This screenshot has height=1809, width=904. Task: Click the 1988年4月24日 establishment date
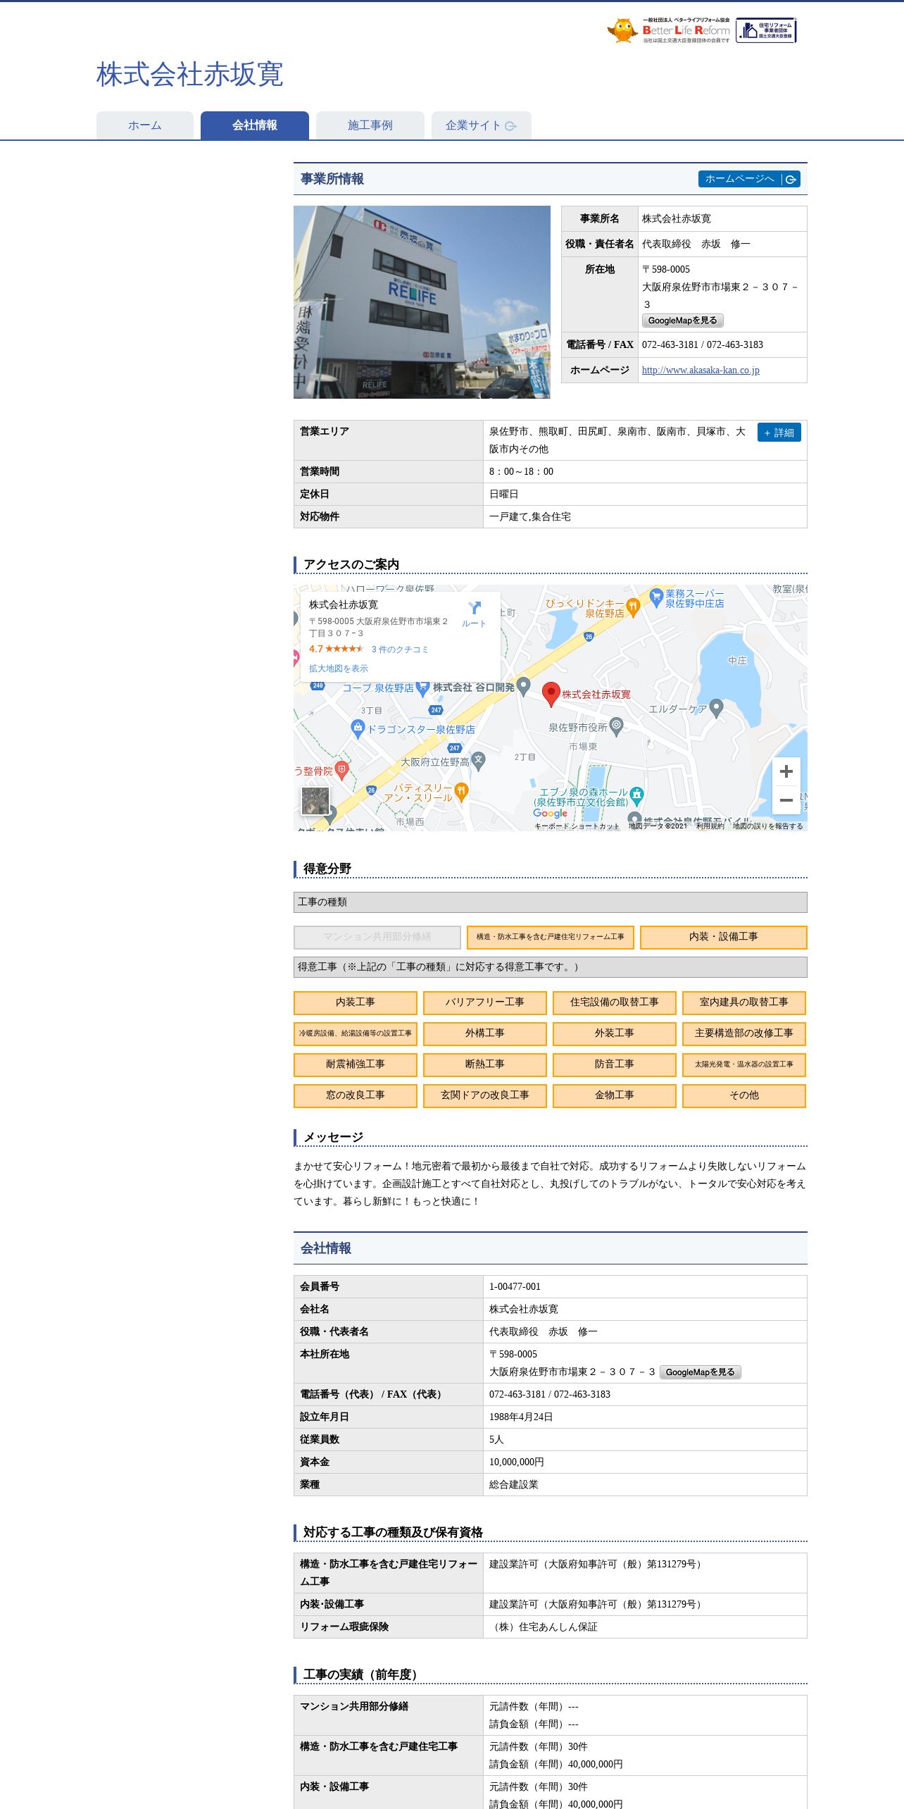pos(521,1417)
